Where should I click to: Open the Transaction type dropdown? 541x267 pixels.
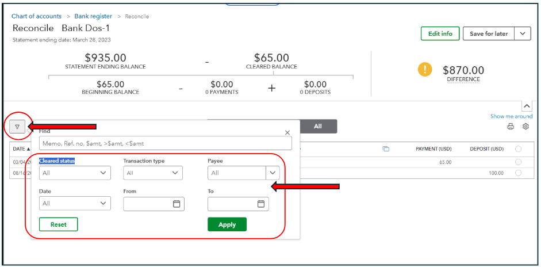[153, 173]
